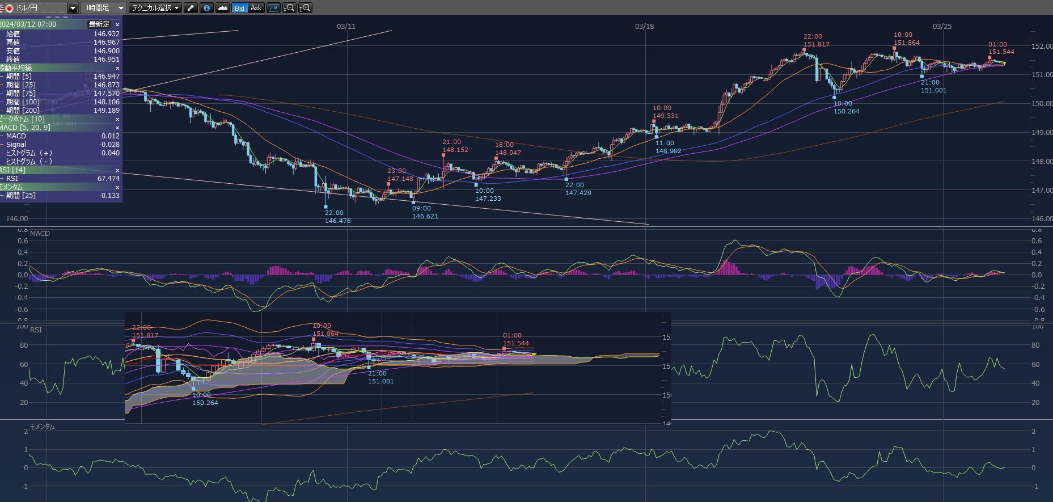Remove the 移動平均線 indicator with its x
The width and height of the screenshot is (1053, 502).
[x=117, y=68]
